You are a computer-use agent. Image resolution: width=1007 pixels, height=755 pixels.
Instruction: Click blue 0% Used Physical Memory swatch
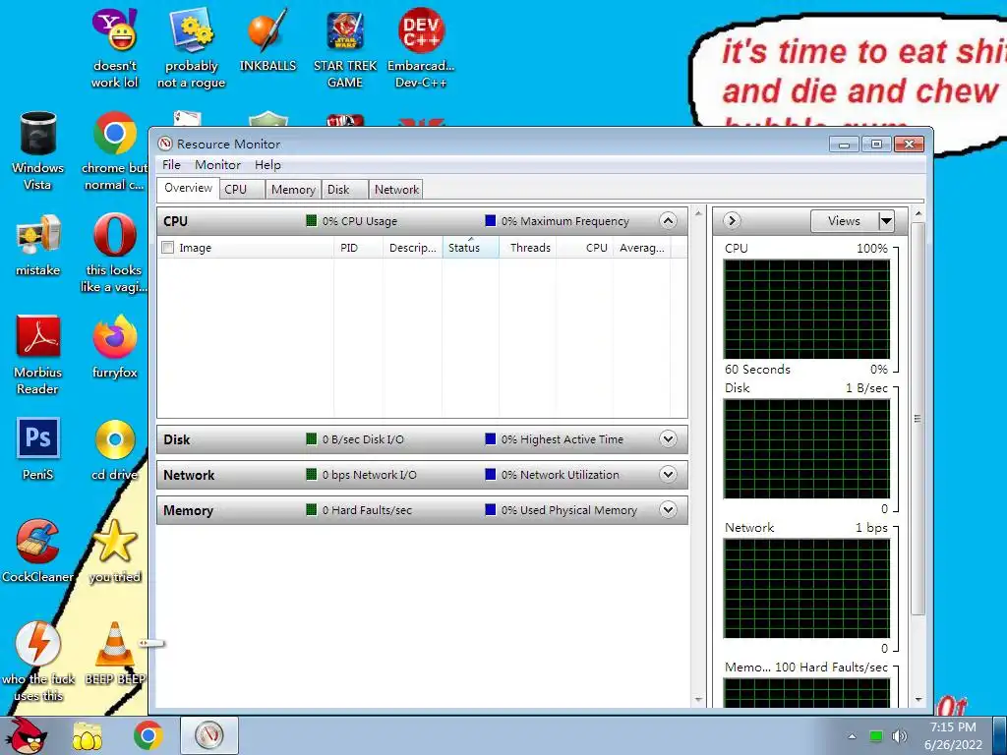(x=491, y=510)
